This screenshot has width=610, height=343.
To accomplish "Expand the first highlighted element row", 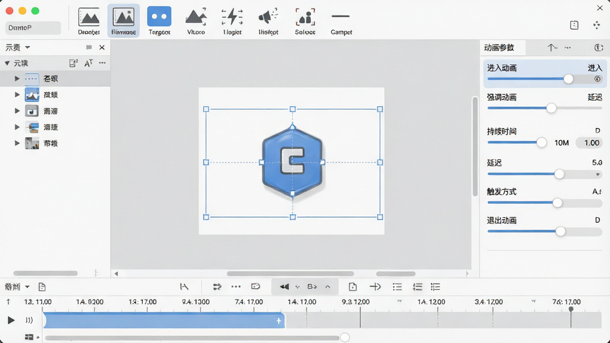I will (x=17, y=79).
